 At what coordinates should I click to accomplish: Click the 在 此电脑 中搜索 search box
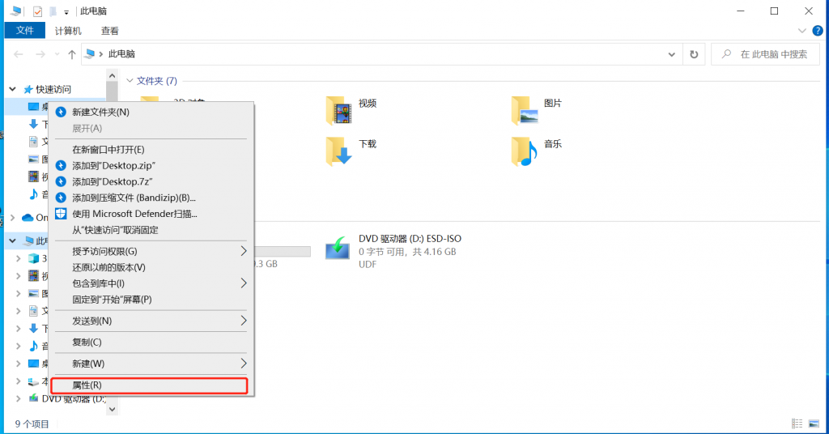pyautogui.click(x=766, y=54)
